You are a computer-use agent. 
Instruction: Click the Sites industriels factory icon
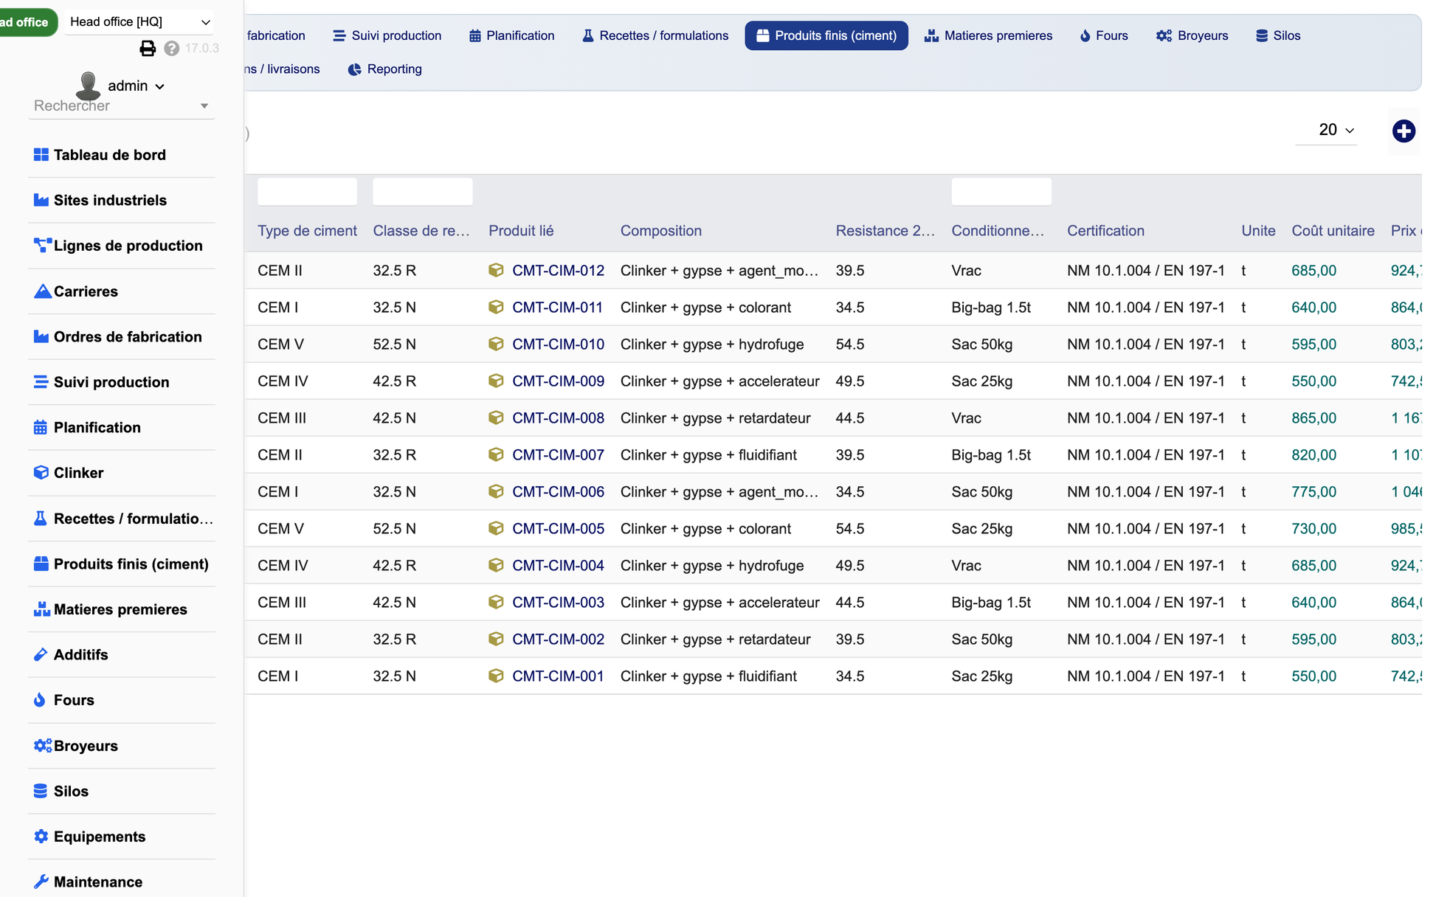click(41, 200)
